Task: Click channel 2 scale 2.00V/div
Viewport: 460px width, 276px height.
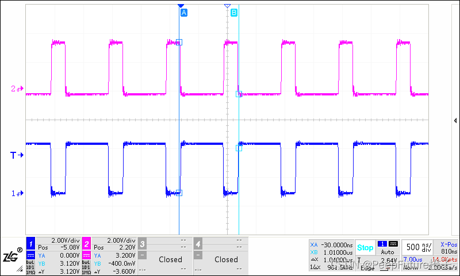Action: (x=121, y=240)
